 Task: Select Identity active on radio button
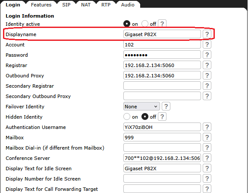tap(127, 24)
